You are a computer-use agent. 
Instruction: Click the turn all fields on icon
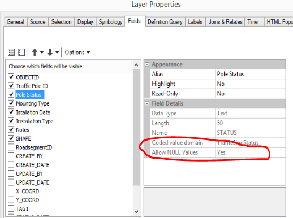pyautogui.click(x=11, y=53)
